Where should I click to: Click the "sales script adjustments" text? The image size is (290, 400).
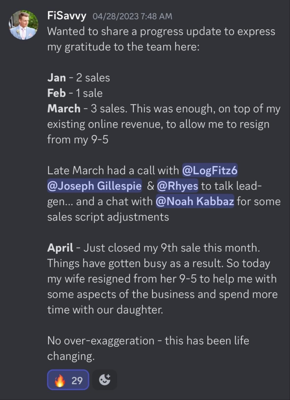108,217
